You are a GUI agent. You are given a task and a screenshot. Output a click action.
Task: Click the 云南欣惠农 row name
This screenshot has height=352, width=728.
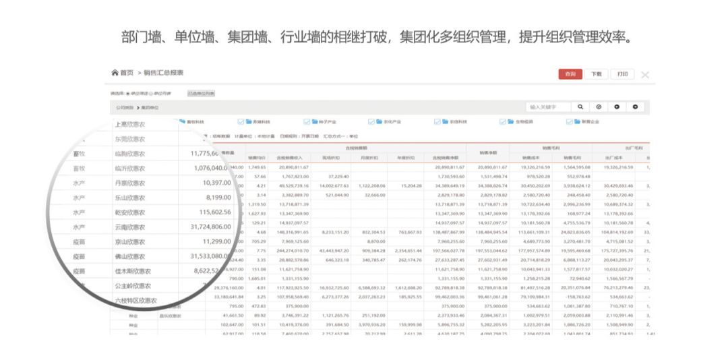point(130,227)
